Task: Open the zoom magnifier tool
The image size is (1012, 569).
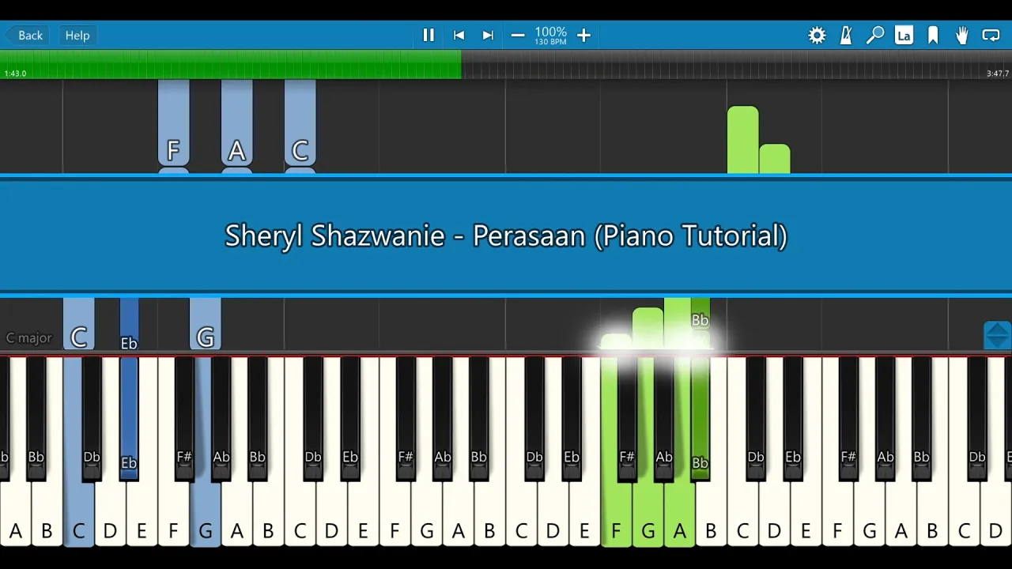Action: [875, 36]
